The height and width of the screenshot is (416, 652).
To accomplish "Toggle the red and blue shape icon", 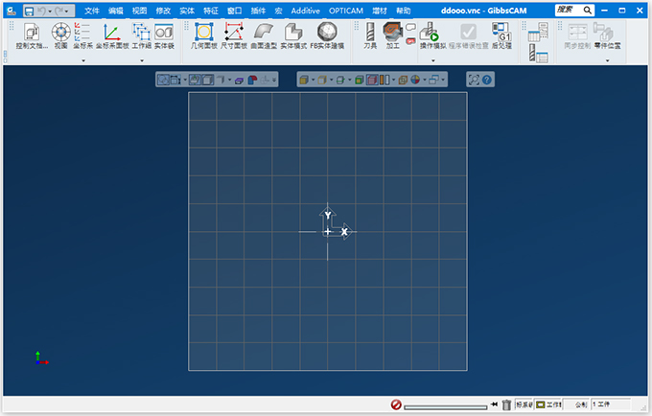I will pyautogui.click(x=252, y=80).
